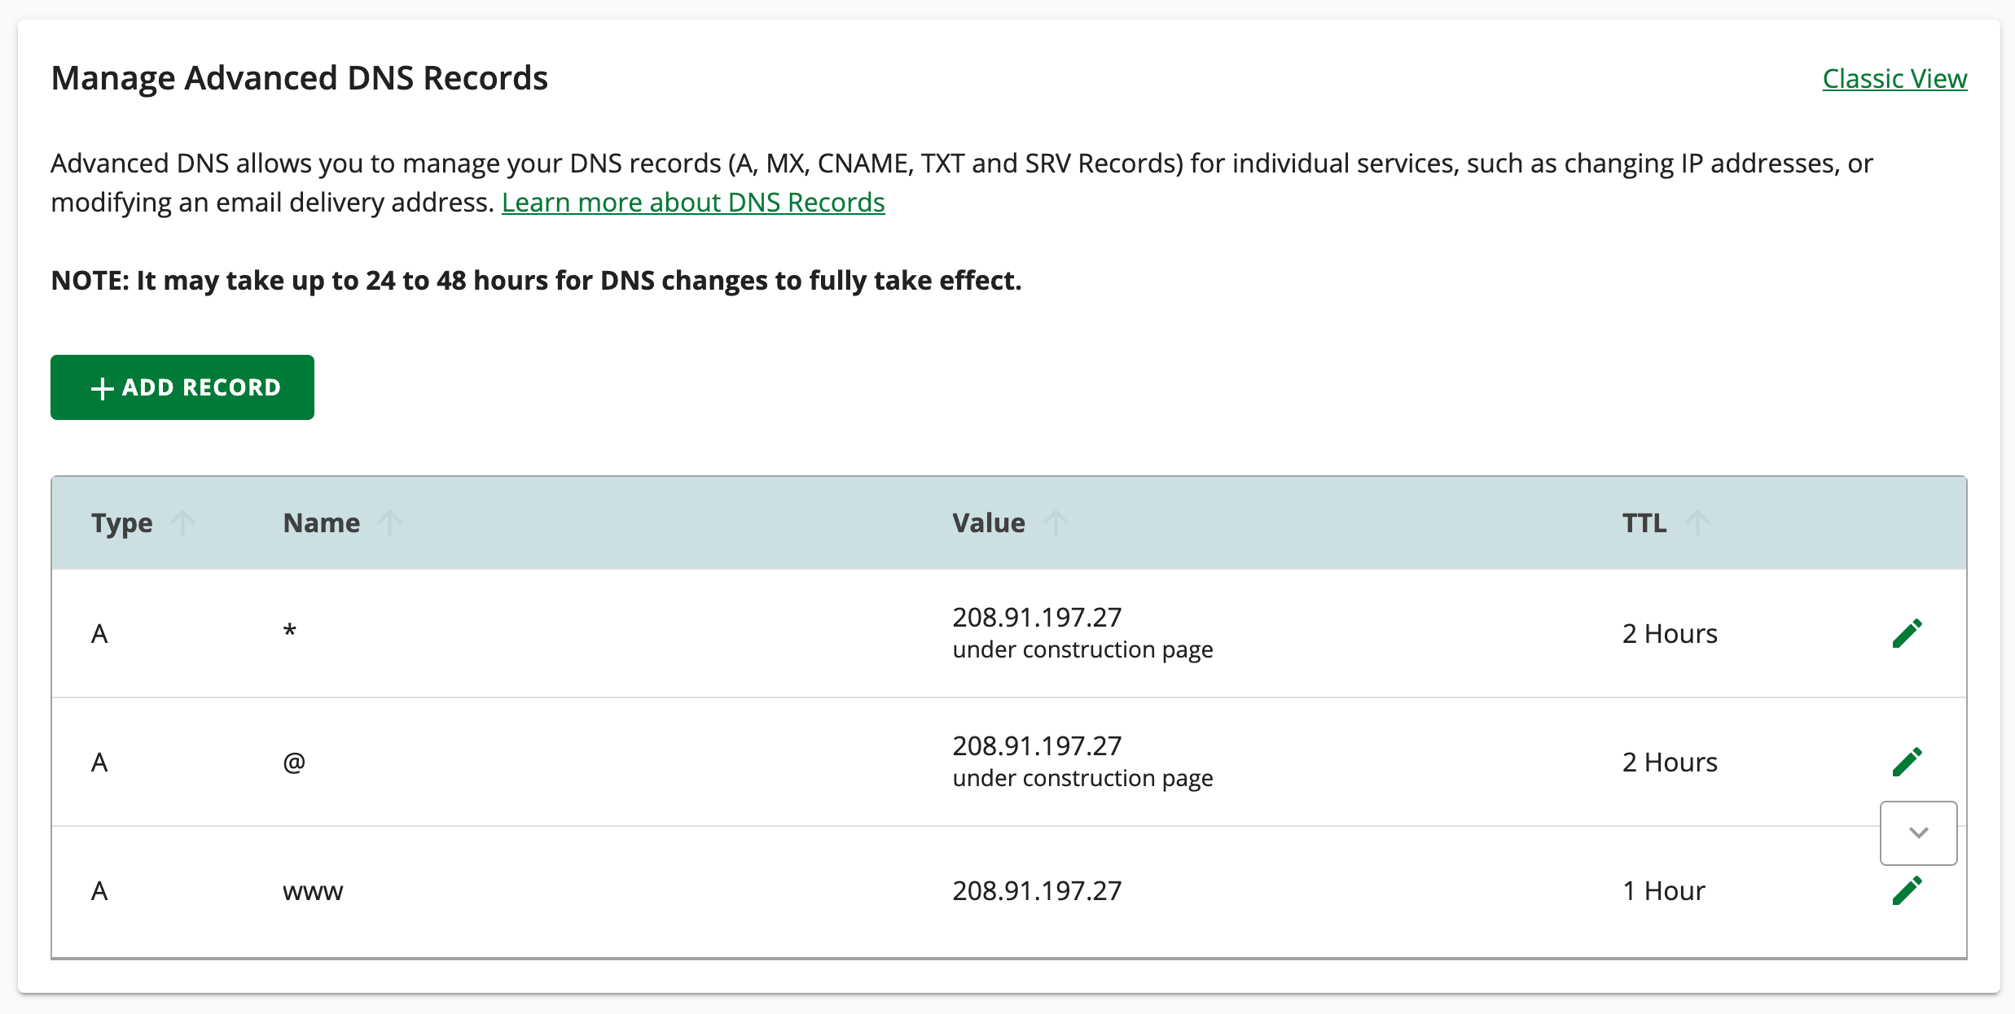Select the * name cell
The image size is (2015, 1014).
[x=290, y=632]
